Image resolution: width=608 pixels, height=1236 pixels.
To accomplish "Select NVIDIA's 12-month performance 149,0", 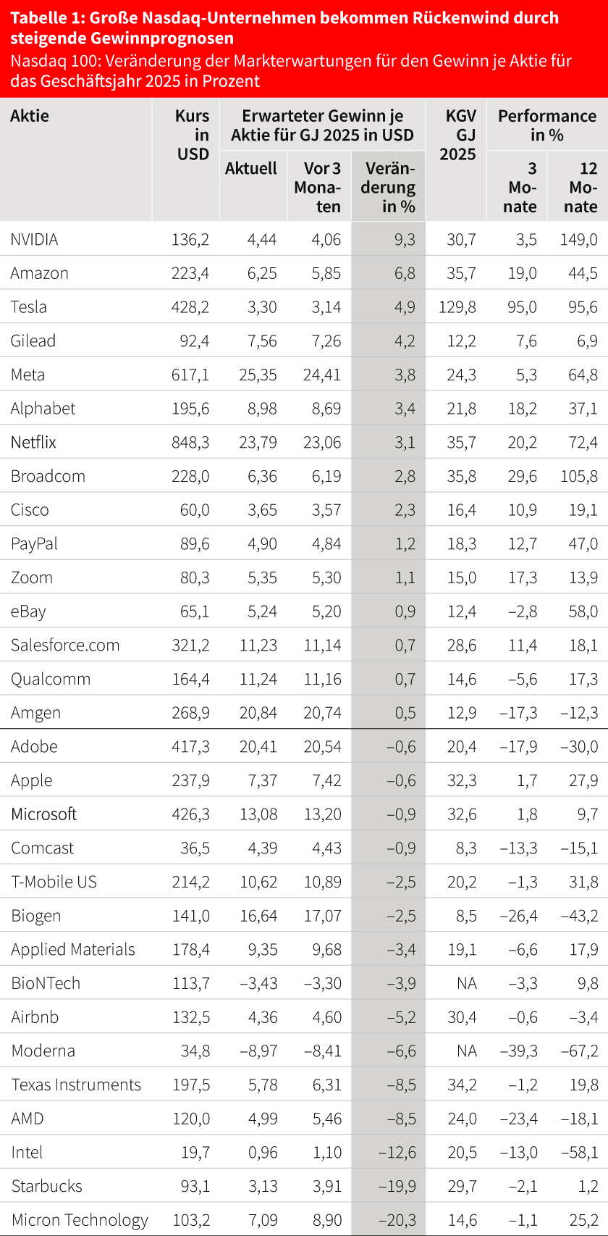I will [579, 240].
